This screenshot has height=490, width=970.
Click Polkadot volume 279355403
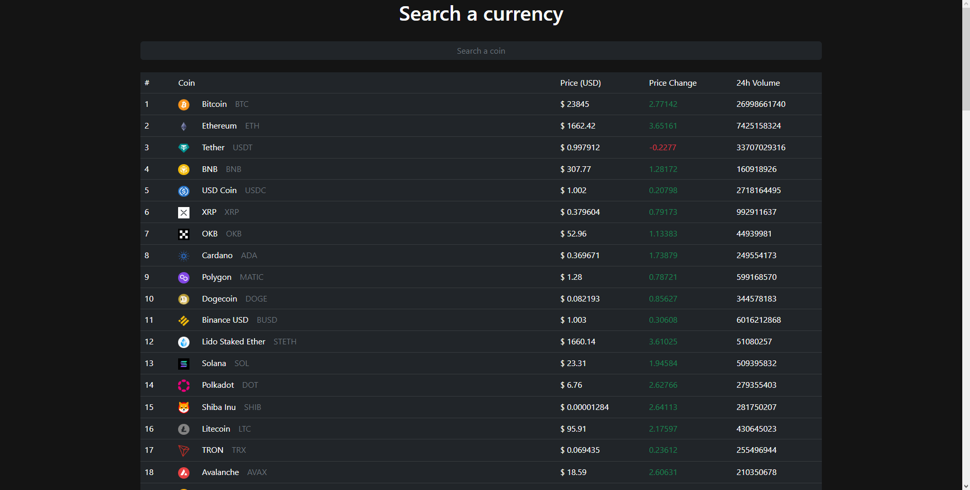click(x=756, y=385)
